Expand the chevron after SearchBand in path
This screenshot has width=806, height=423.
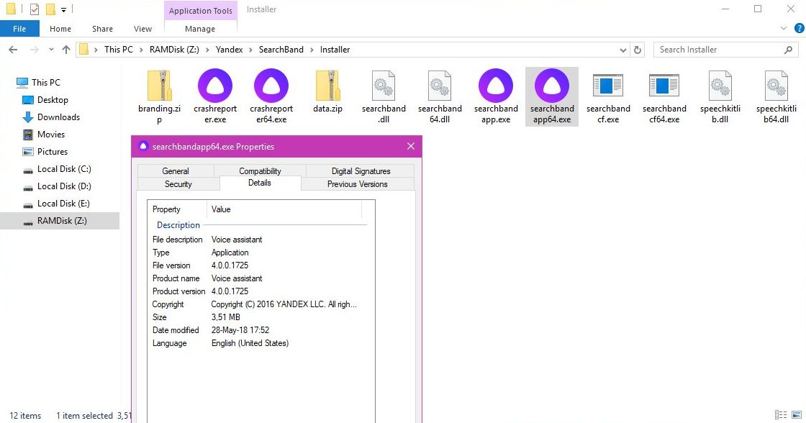coord(312,50)
